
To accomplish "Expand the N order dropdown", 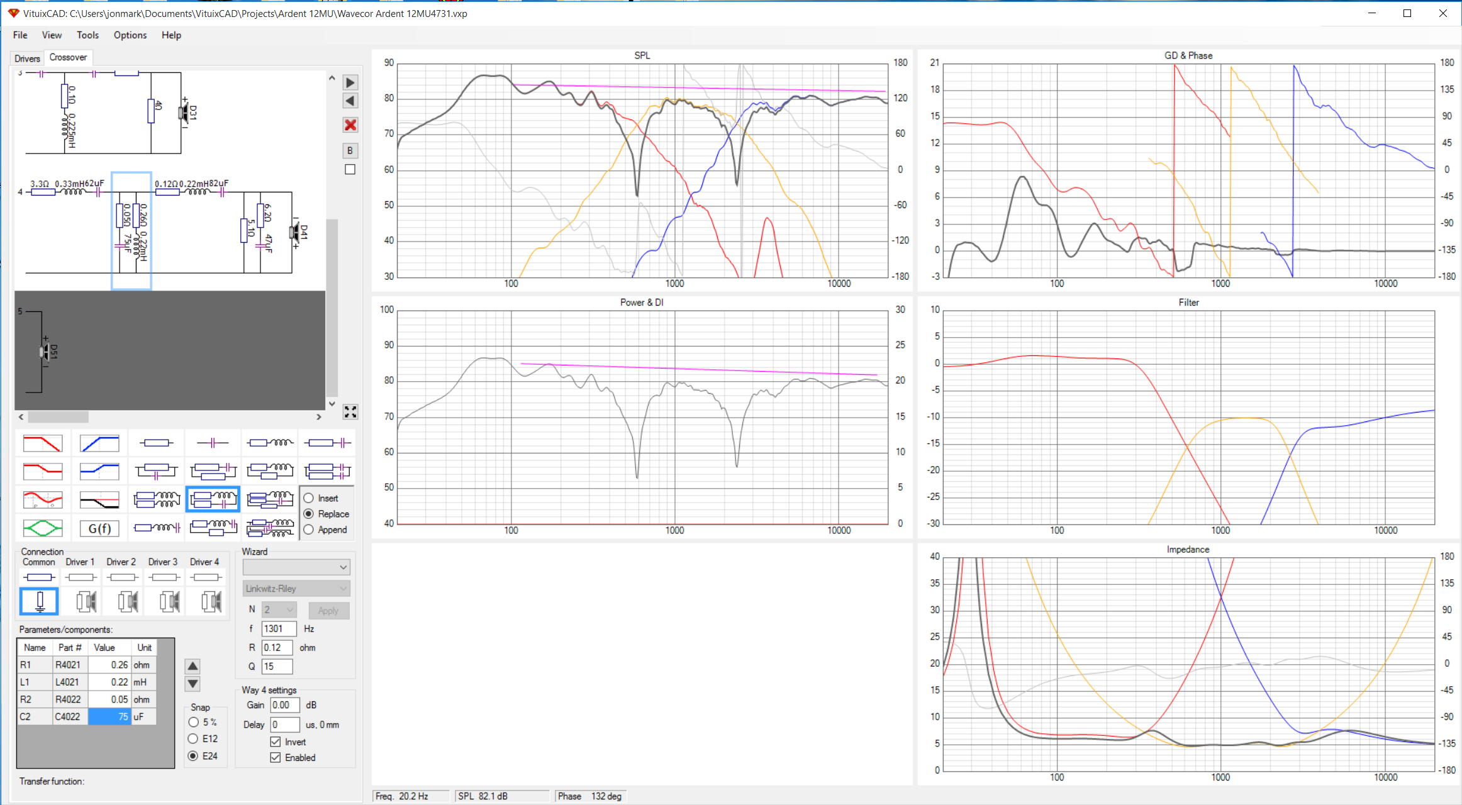I will point(279,609).
